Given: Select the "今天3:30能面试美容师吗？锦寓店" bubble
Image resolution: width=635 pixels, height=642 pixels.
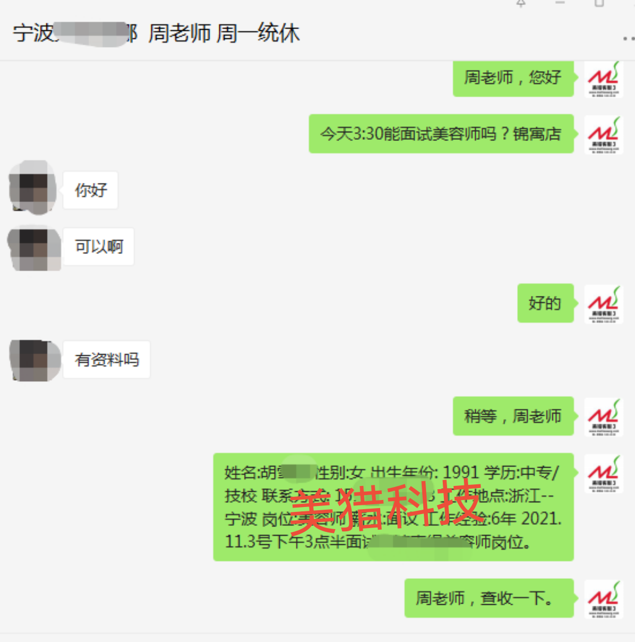Looking at the screenshot, I should click(441, 134).
